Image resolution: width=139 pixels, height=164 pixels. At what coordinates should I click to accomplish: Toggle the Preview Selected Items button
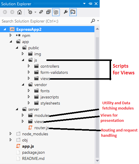coord(73,12)
